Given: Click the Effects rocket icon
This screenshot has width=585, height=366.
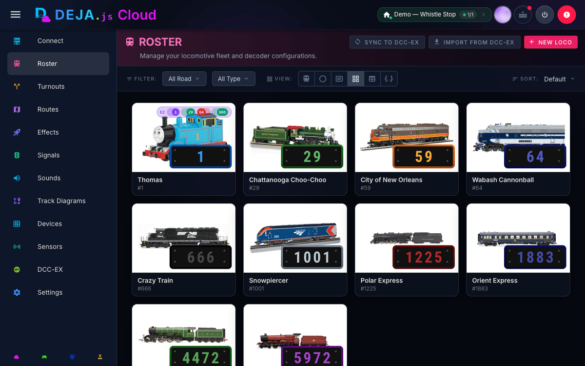Looking at the screenshot, I should click(x=17, y=132).
